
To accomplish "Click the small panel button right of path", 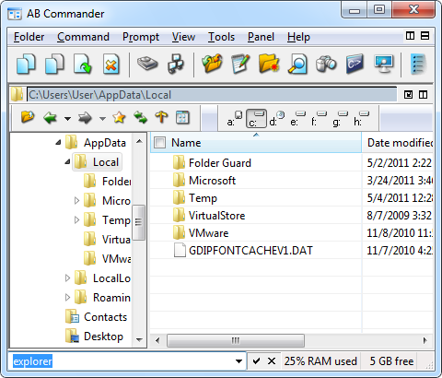I will pos(408,95).
